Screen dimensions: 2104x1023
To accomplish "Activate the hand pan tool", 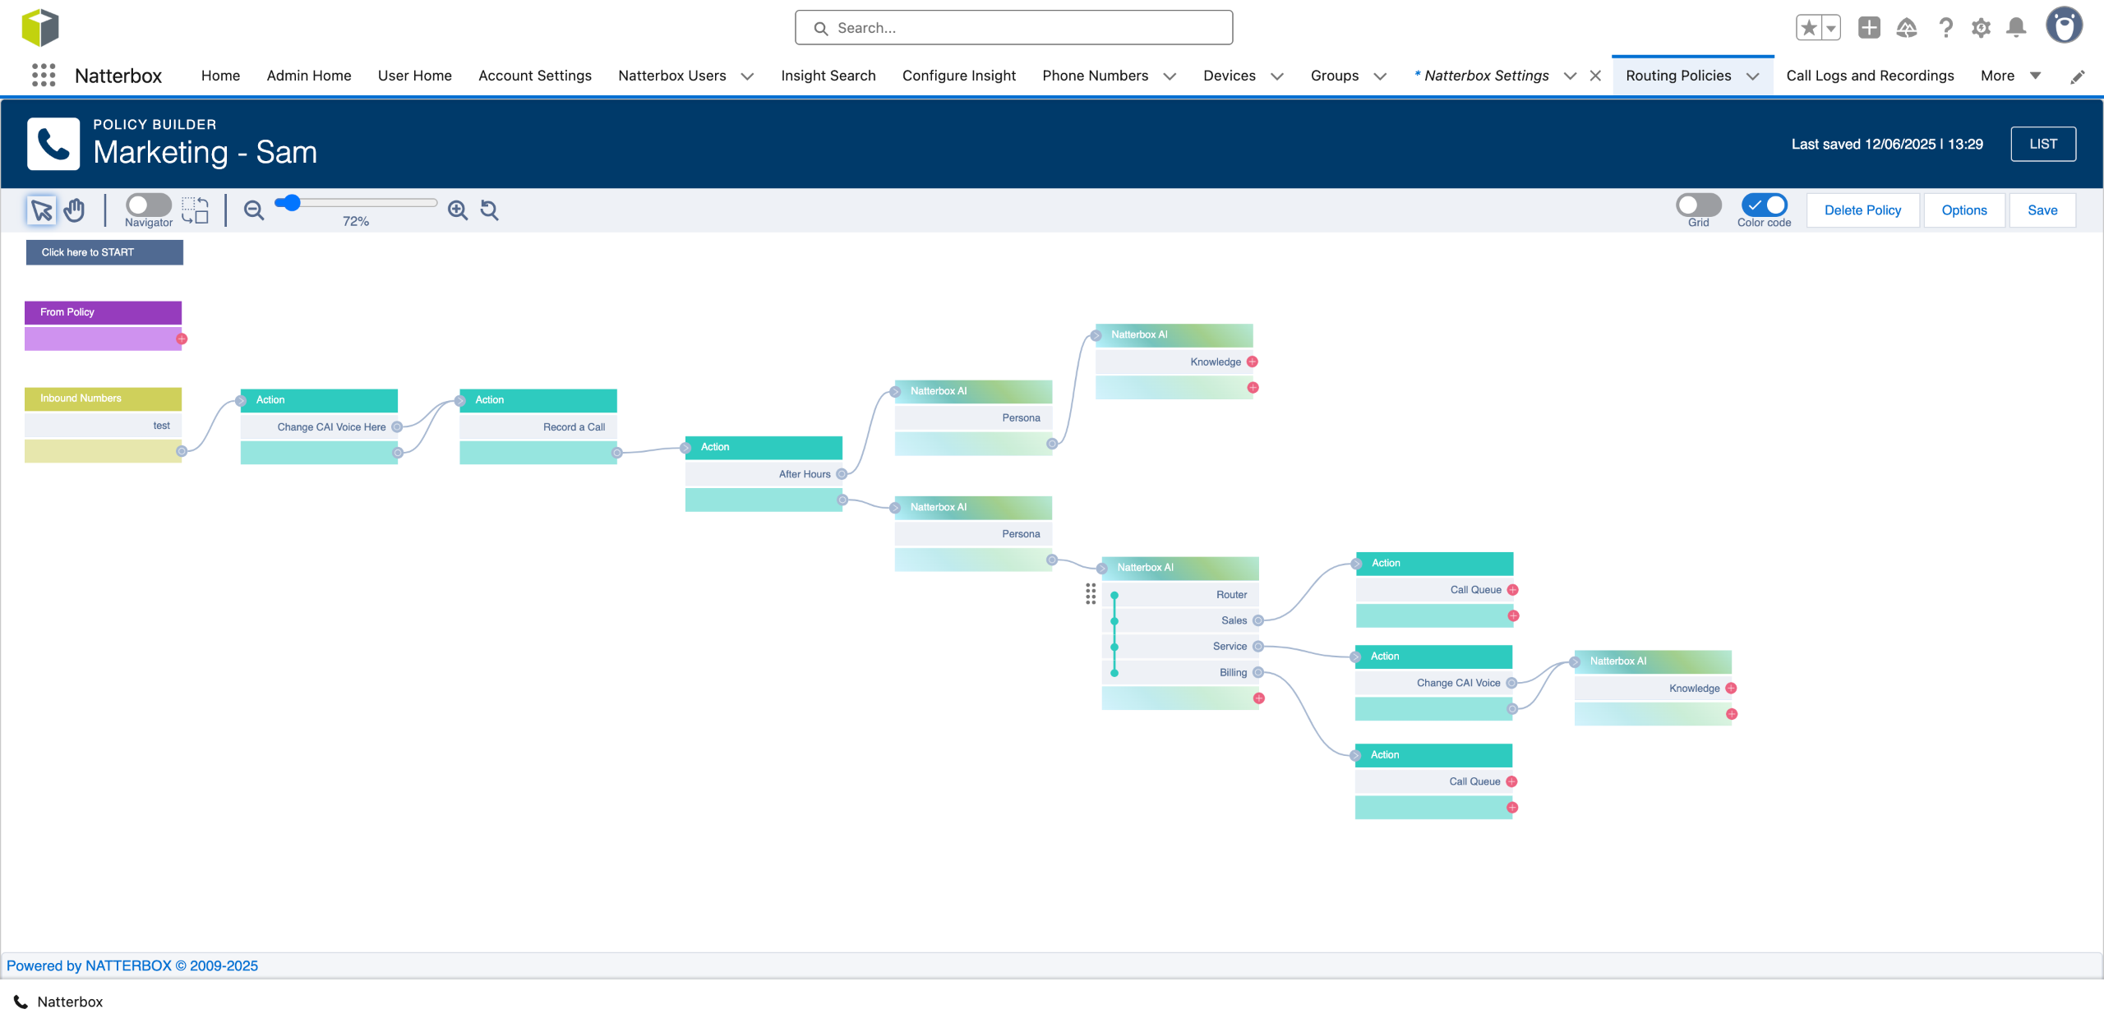I will 75,210.
